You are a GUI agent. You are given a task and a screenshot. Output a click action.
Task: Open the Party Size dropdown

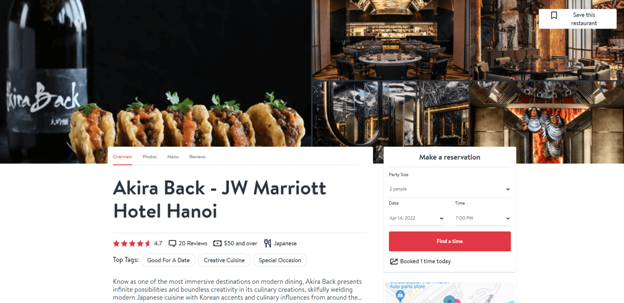450,189
